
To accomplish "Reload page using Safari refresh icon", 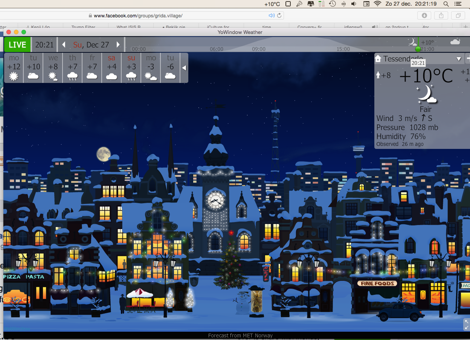I will [279, 15].
